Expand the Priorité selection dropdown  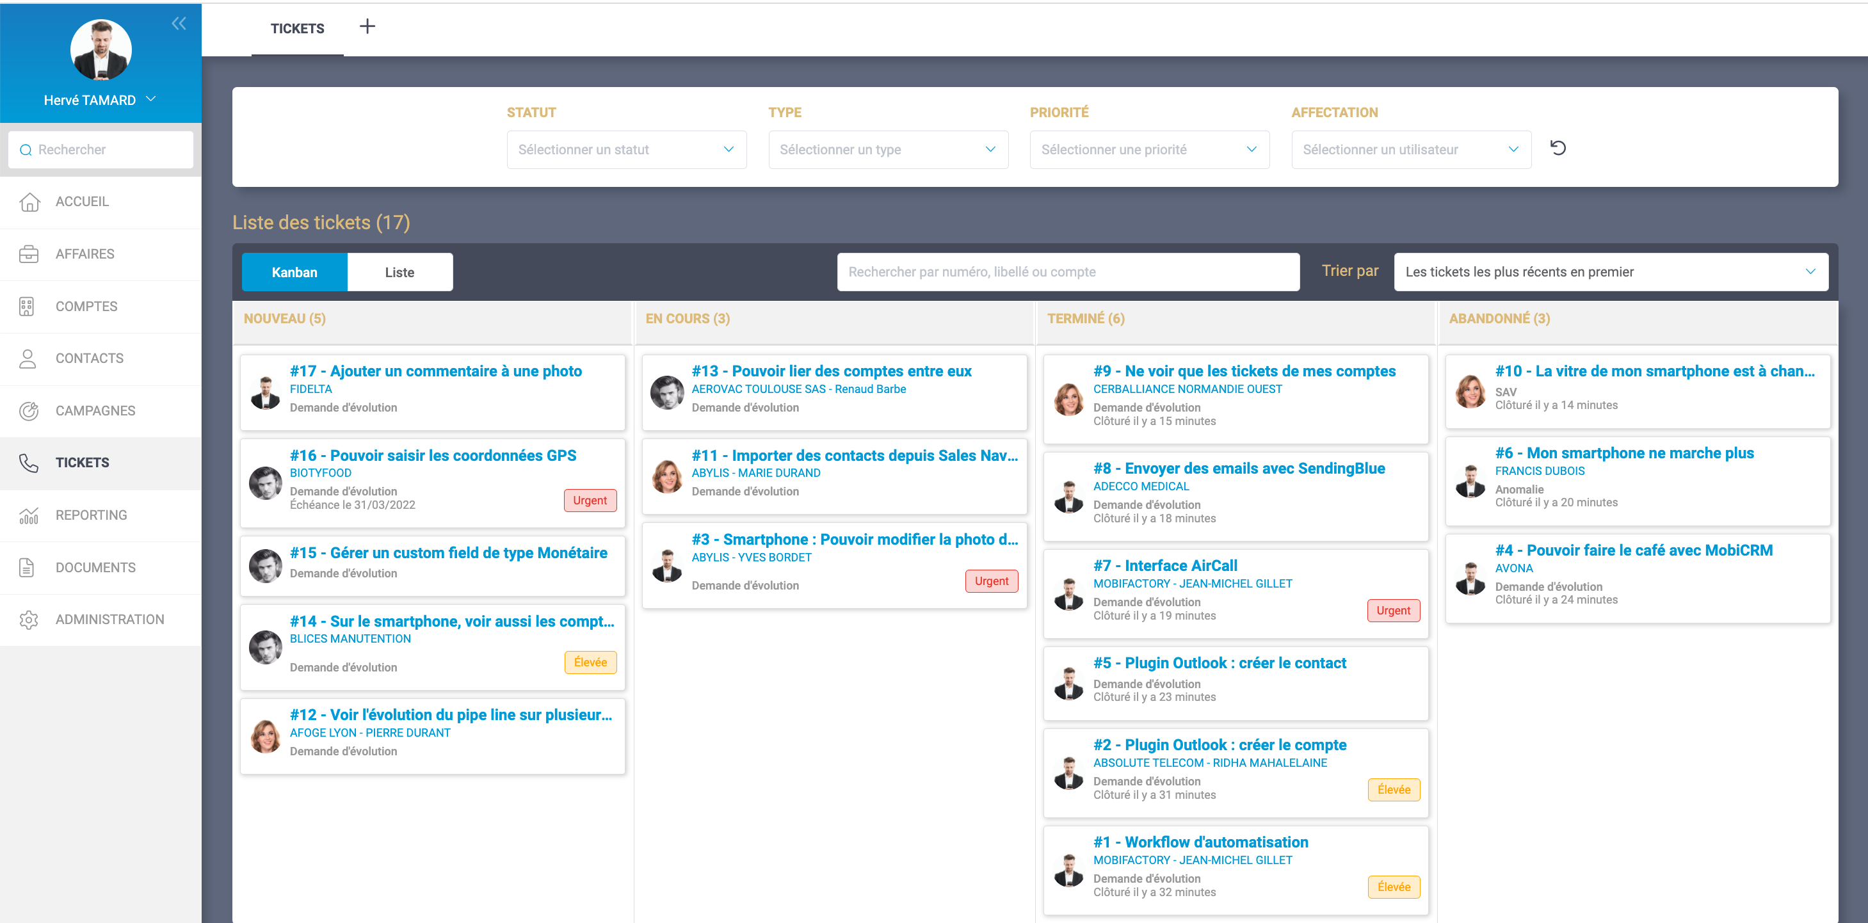[x=1148, y=149]
